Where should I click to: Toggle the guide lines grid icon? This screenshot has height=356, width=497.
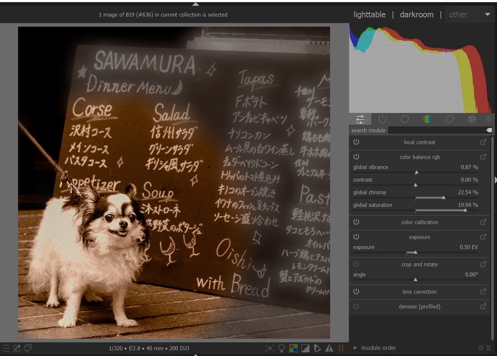pos(341,348)
